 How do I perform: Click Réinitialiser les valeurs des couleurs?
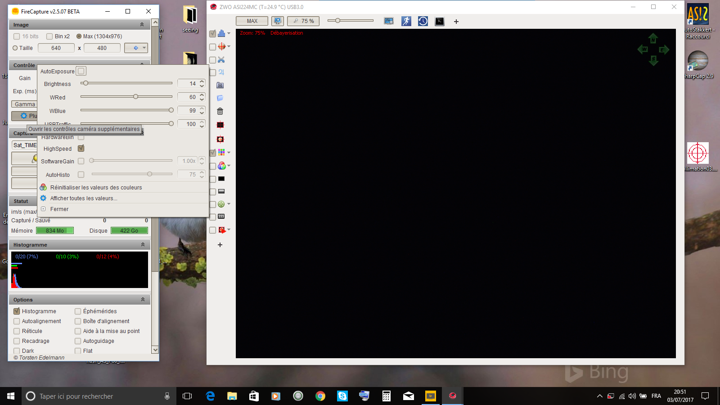tap(96, 187)
